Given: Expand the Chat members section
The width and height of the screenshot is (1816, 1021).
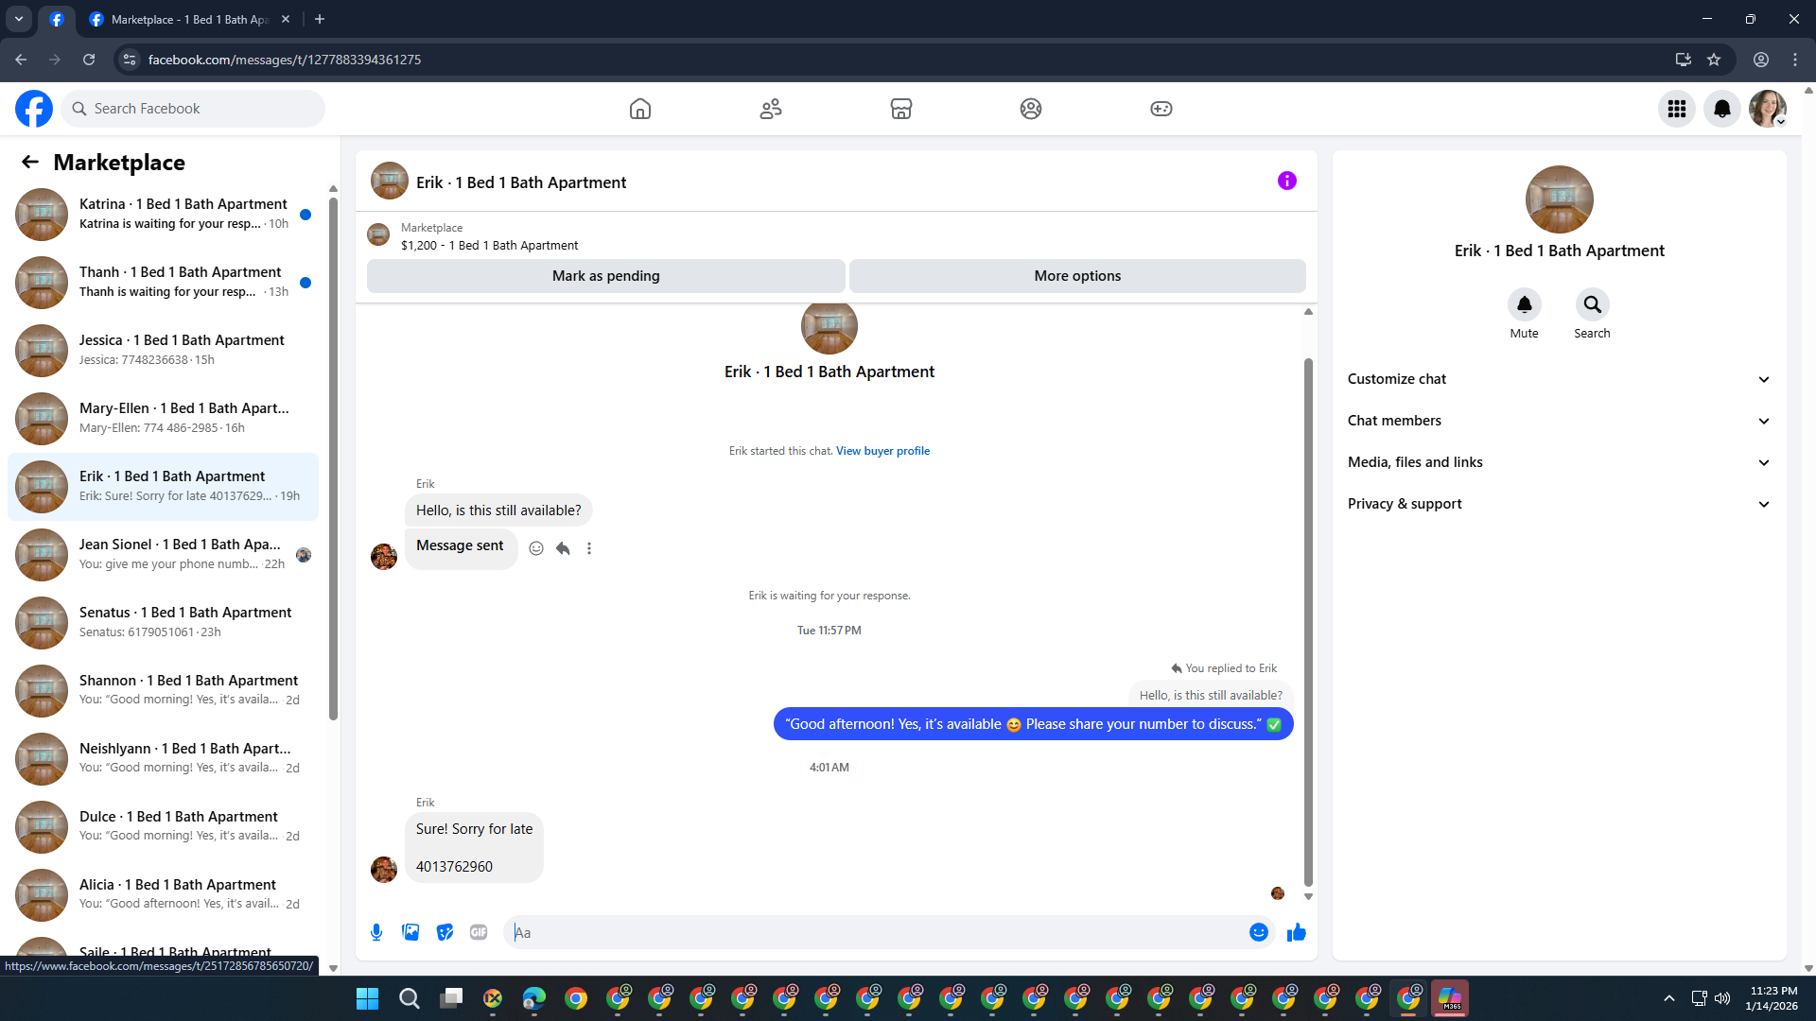Looking at the screenshot, I should point(1559,421).
